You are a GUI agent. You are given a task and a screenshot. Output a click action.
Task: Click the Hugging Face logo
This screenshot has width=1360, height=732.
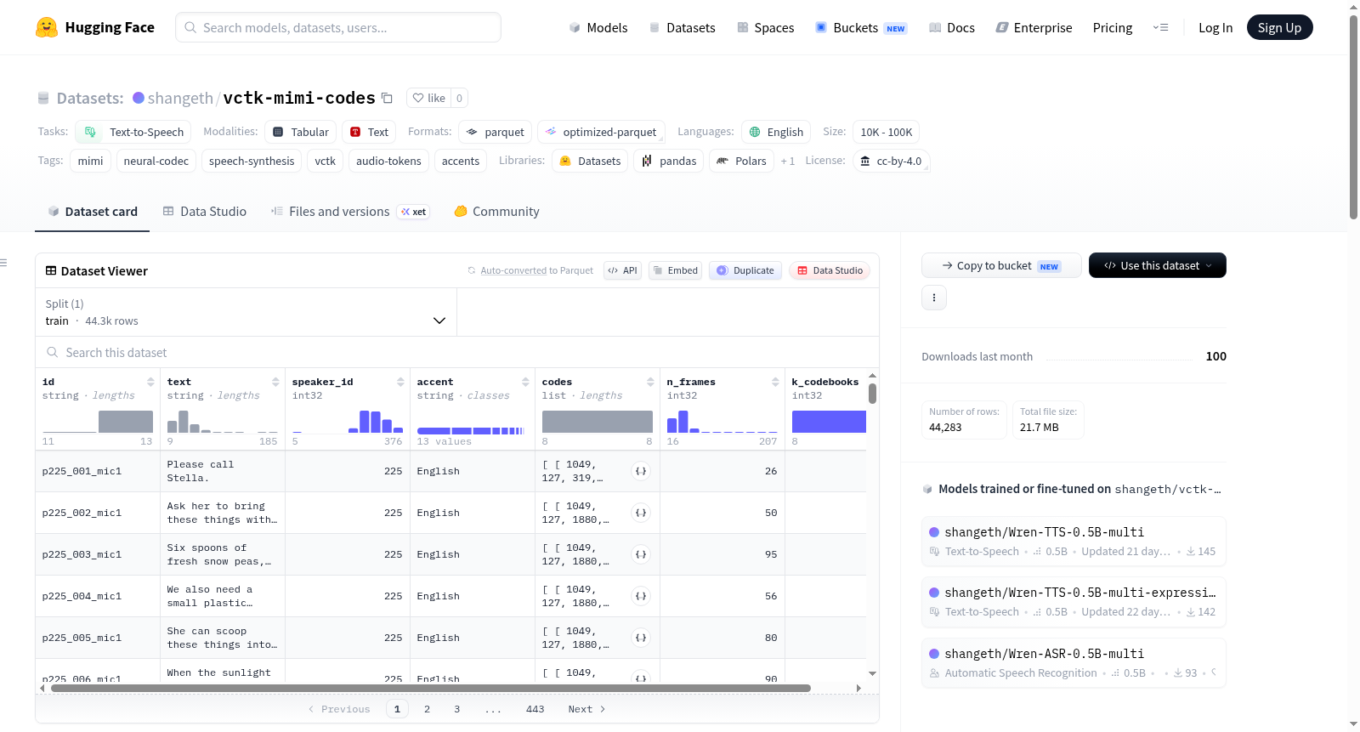(x=47, y=27)
